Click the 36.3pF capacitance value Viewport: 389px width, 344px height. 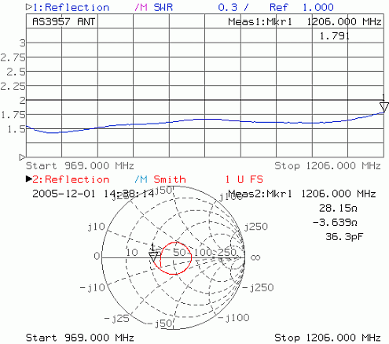point(344,237)
